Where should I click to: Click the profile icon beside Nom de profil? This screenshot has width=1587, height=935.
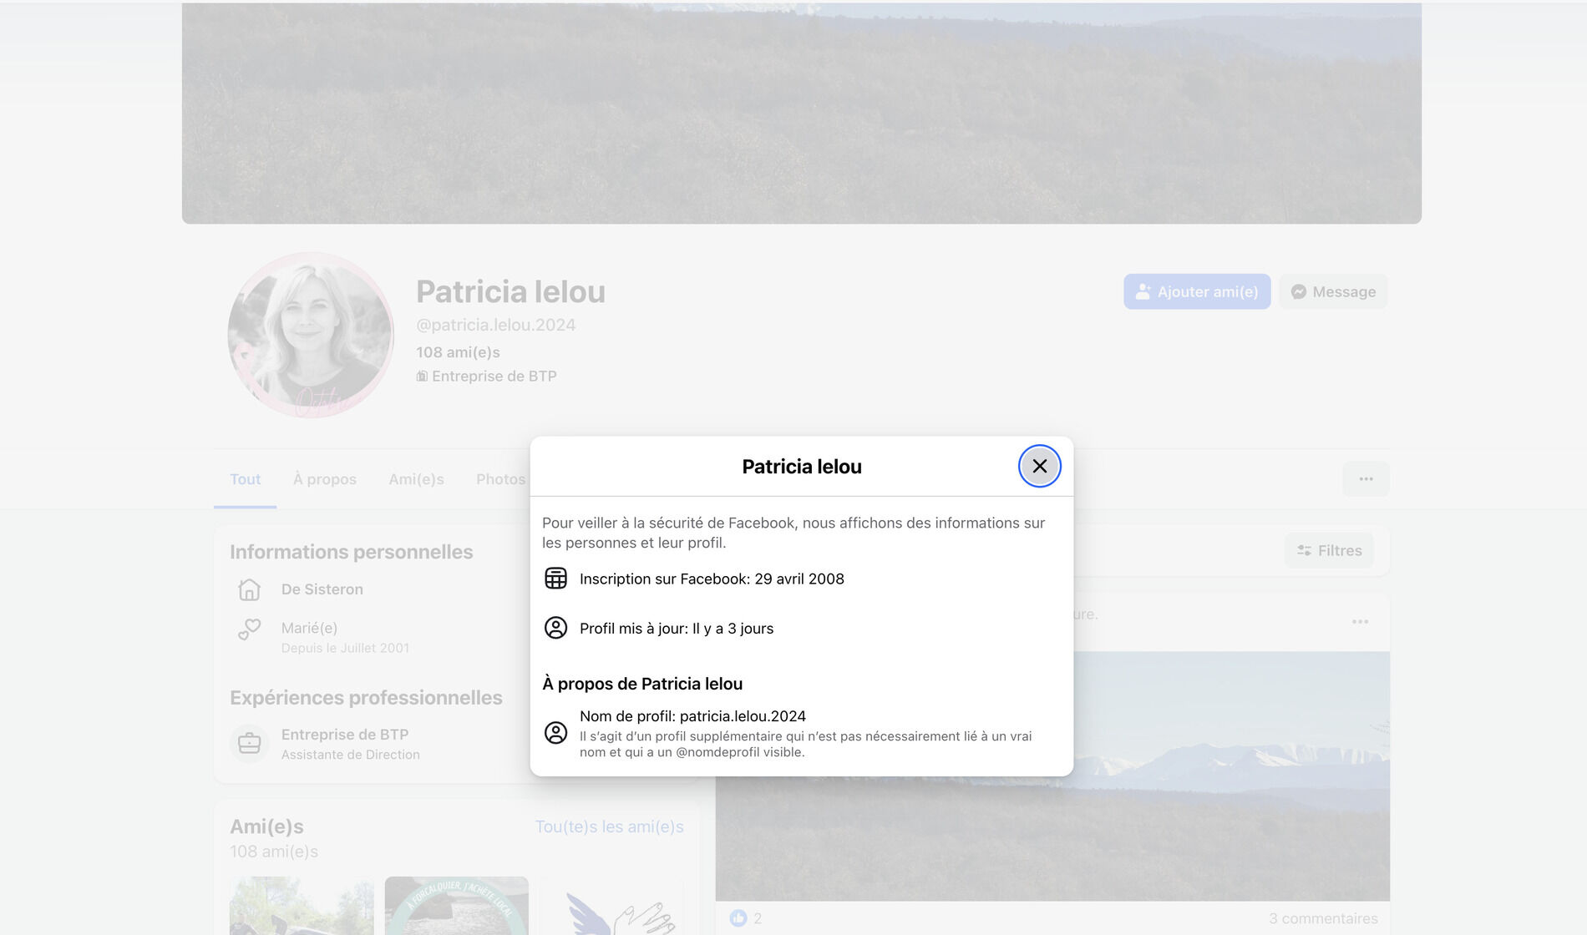[555, 733]
